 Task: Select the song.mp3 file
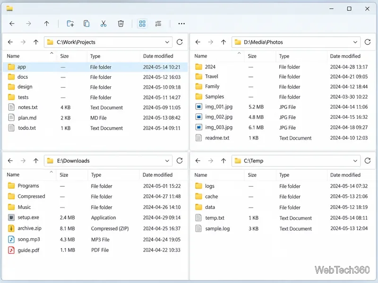(95, 240)
